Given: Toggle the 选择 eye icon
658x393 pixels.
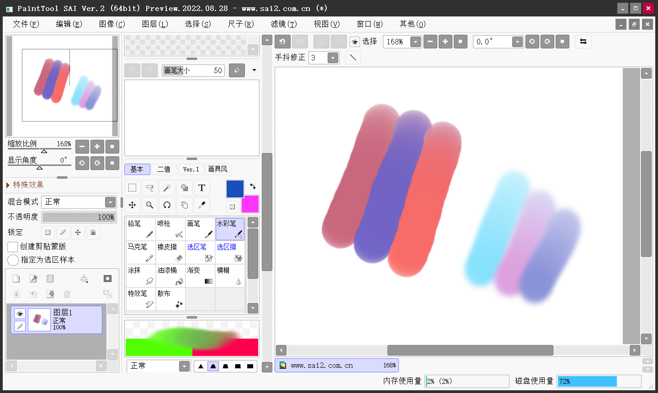Looking at the screenshot, I should 355,42.
